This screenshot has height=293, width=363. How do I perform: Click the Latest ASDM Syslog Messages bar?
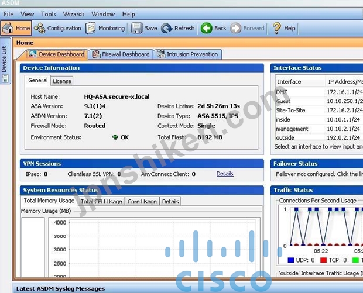(187, 288)
